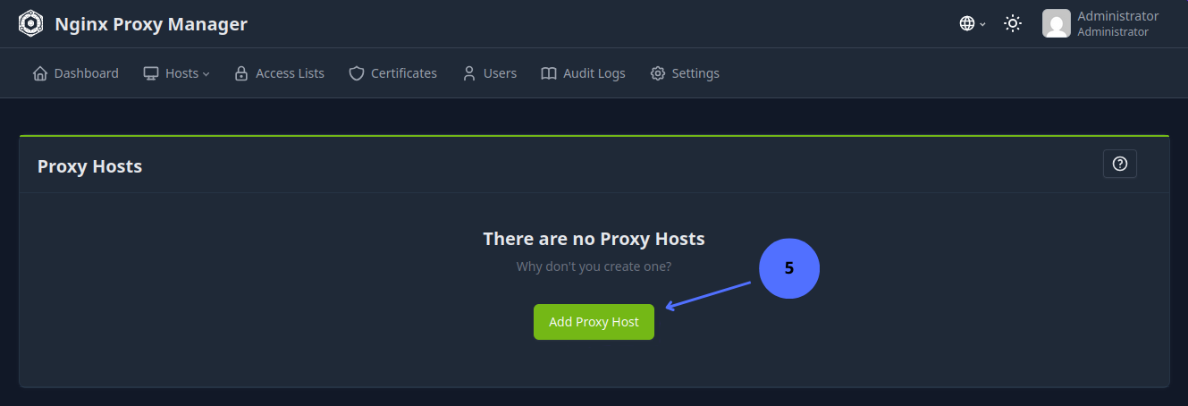Click the Nginx Proxy Manager hexagon logo
The width and height of the screenshot is (1188, 406).
(31, 23)
